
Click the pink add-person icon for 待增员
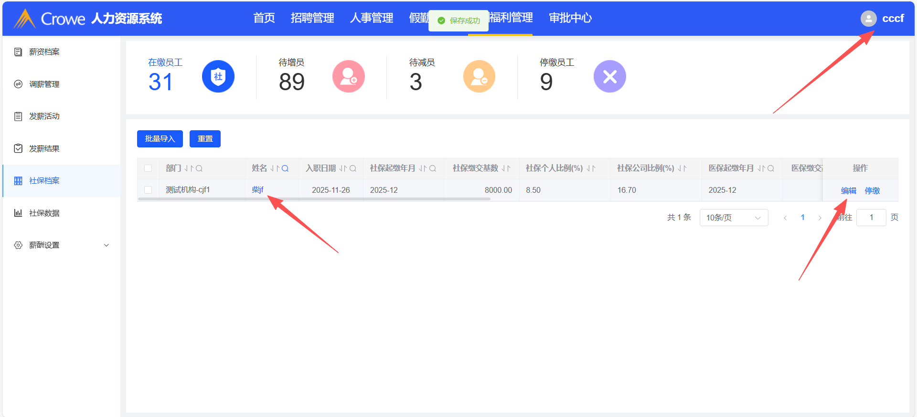pyautogui.click(x=349, y=76)
